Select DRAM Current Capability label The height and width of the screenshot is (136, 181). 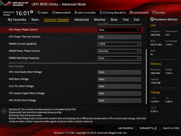[x=23, y=44]
